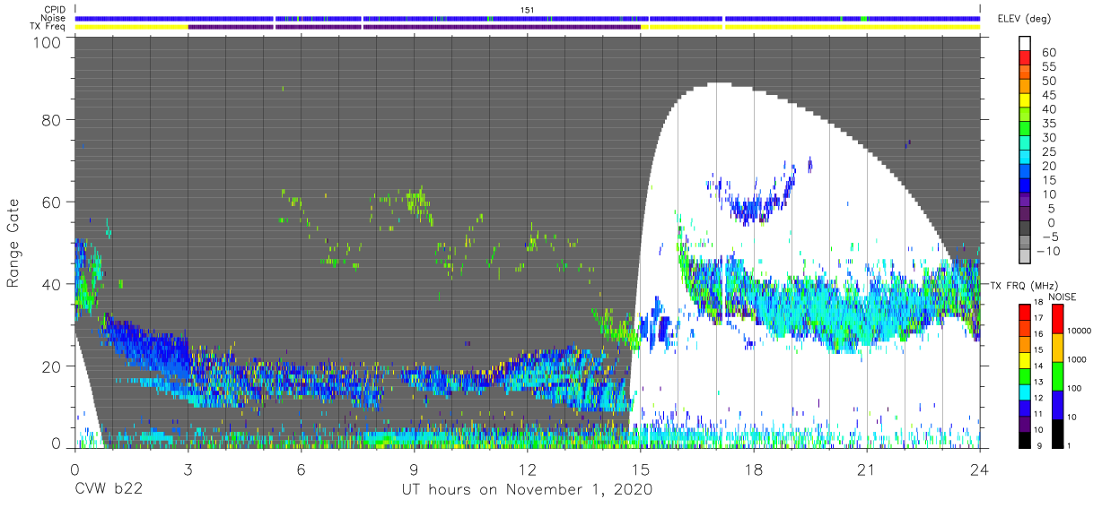Click the '60' tick on Range Gate axis
Viewport: 1102px width, 508px height.
click(53, 201)
